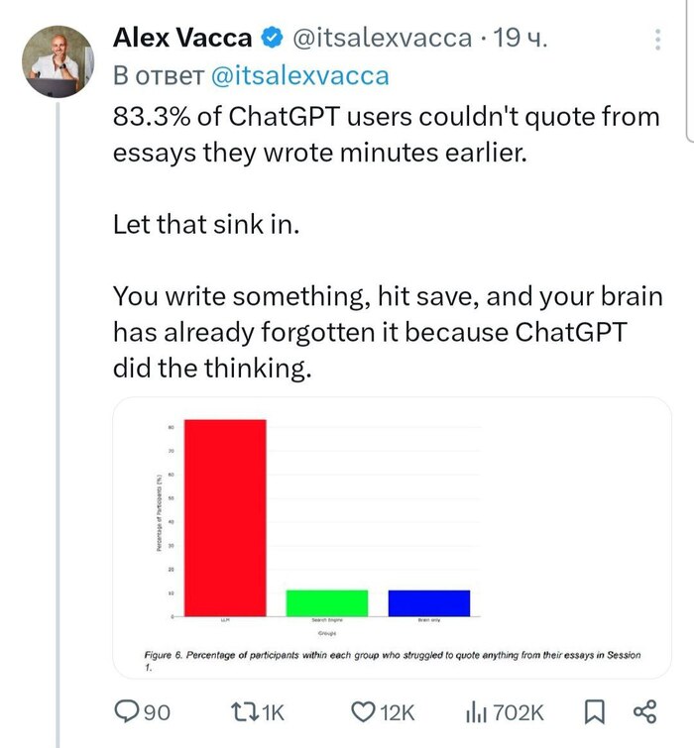Click the green Search Engine bar
The image size is (694, 748).
click(x=326, y=602)
